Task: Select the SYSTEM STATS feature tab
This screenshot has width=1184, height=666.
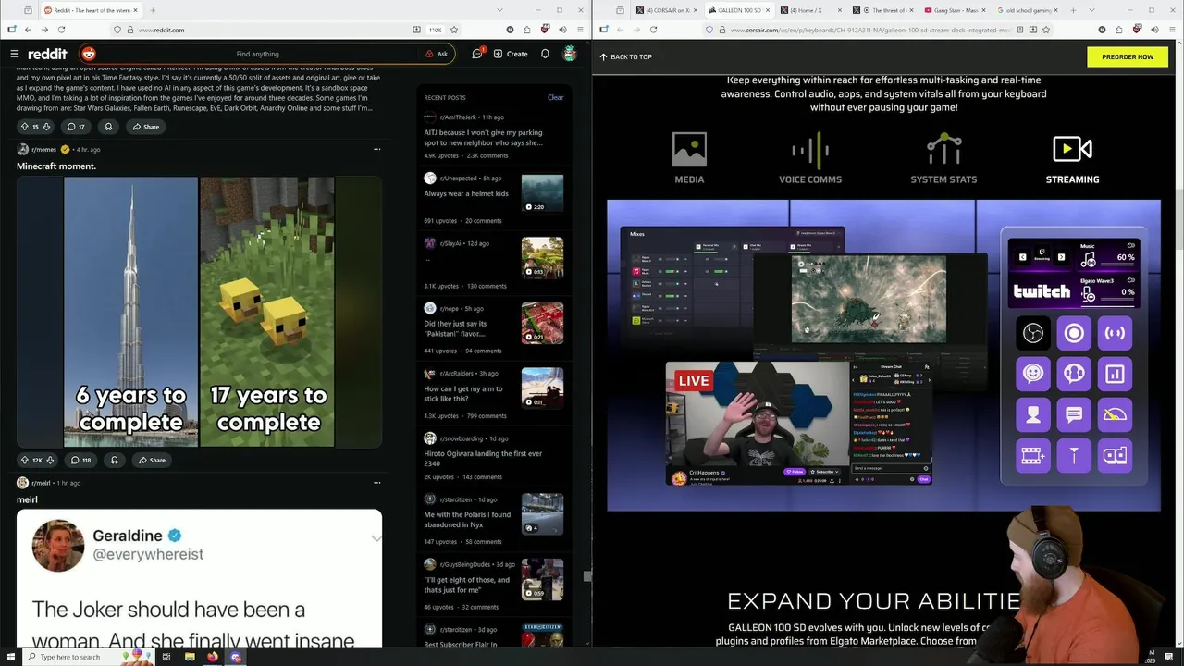Action: pos(943,158)
